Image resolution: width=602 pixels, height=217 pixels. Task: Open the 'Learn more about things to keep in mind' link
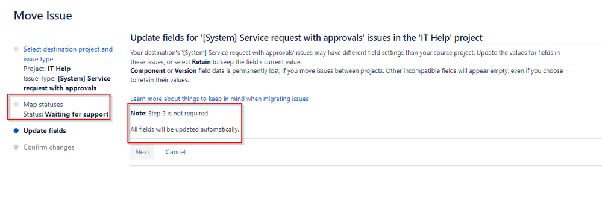pos(219,99)
